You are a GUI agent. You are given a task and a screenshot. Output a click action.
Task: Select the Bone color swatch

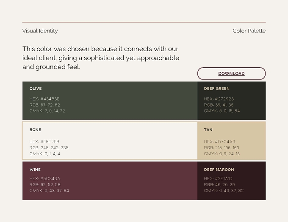click(110, 141)
